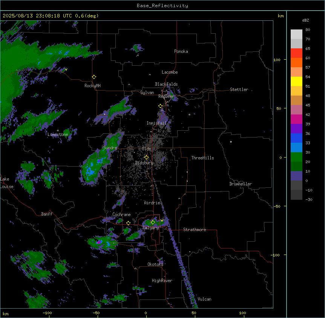Select the magenta 42-39 dBZ legend swatch
325x318 pixels.
(x=296, y=119)
